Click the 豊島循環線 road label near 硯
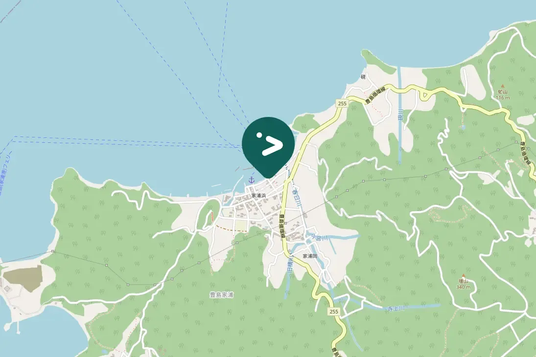 pyautogui.click(x=375, y=96)
